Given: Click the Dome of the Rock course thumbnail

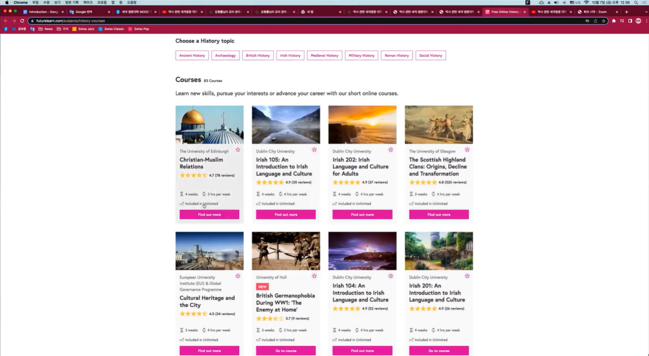Looking at the screenshot, I should (x=210, y=125).
